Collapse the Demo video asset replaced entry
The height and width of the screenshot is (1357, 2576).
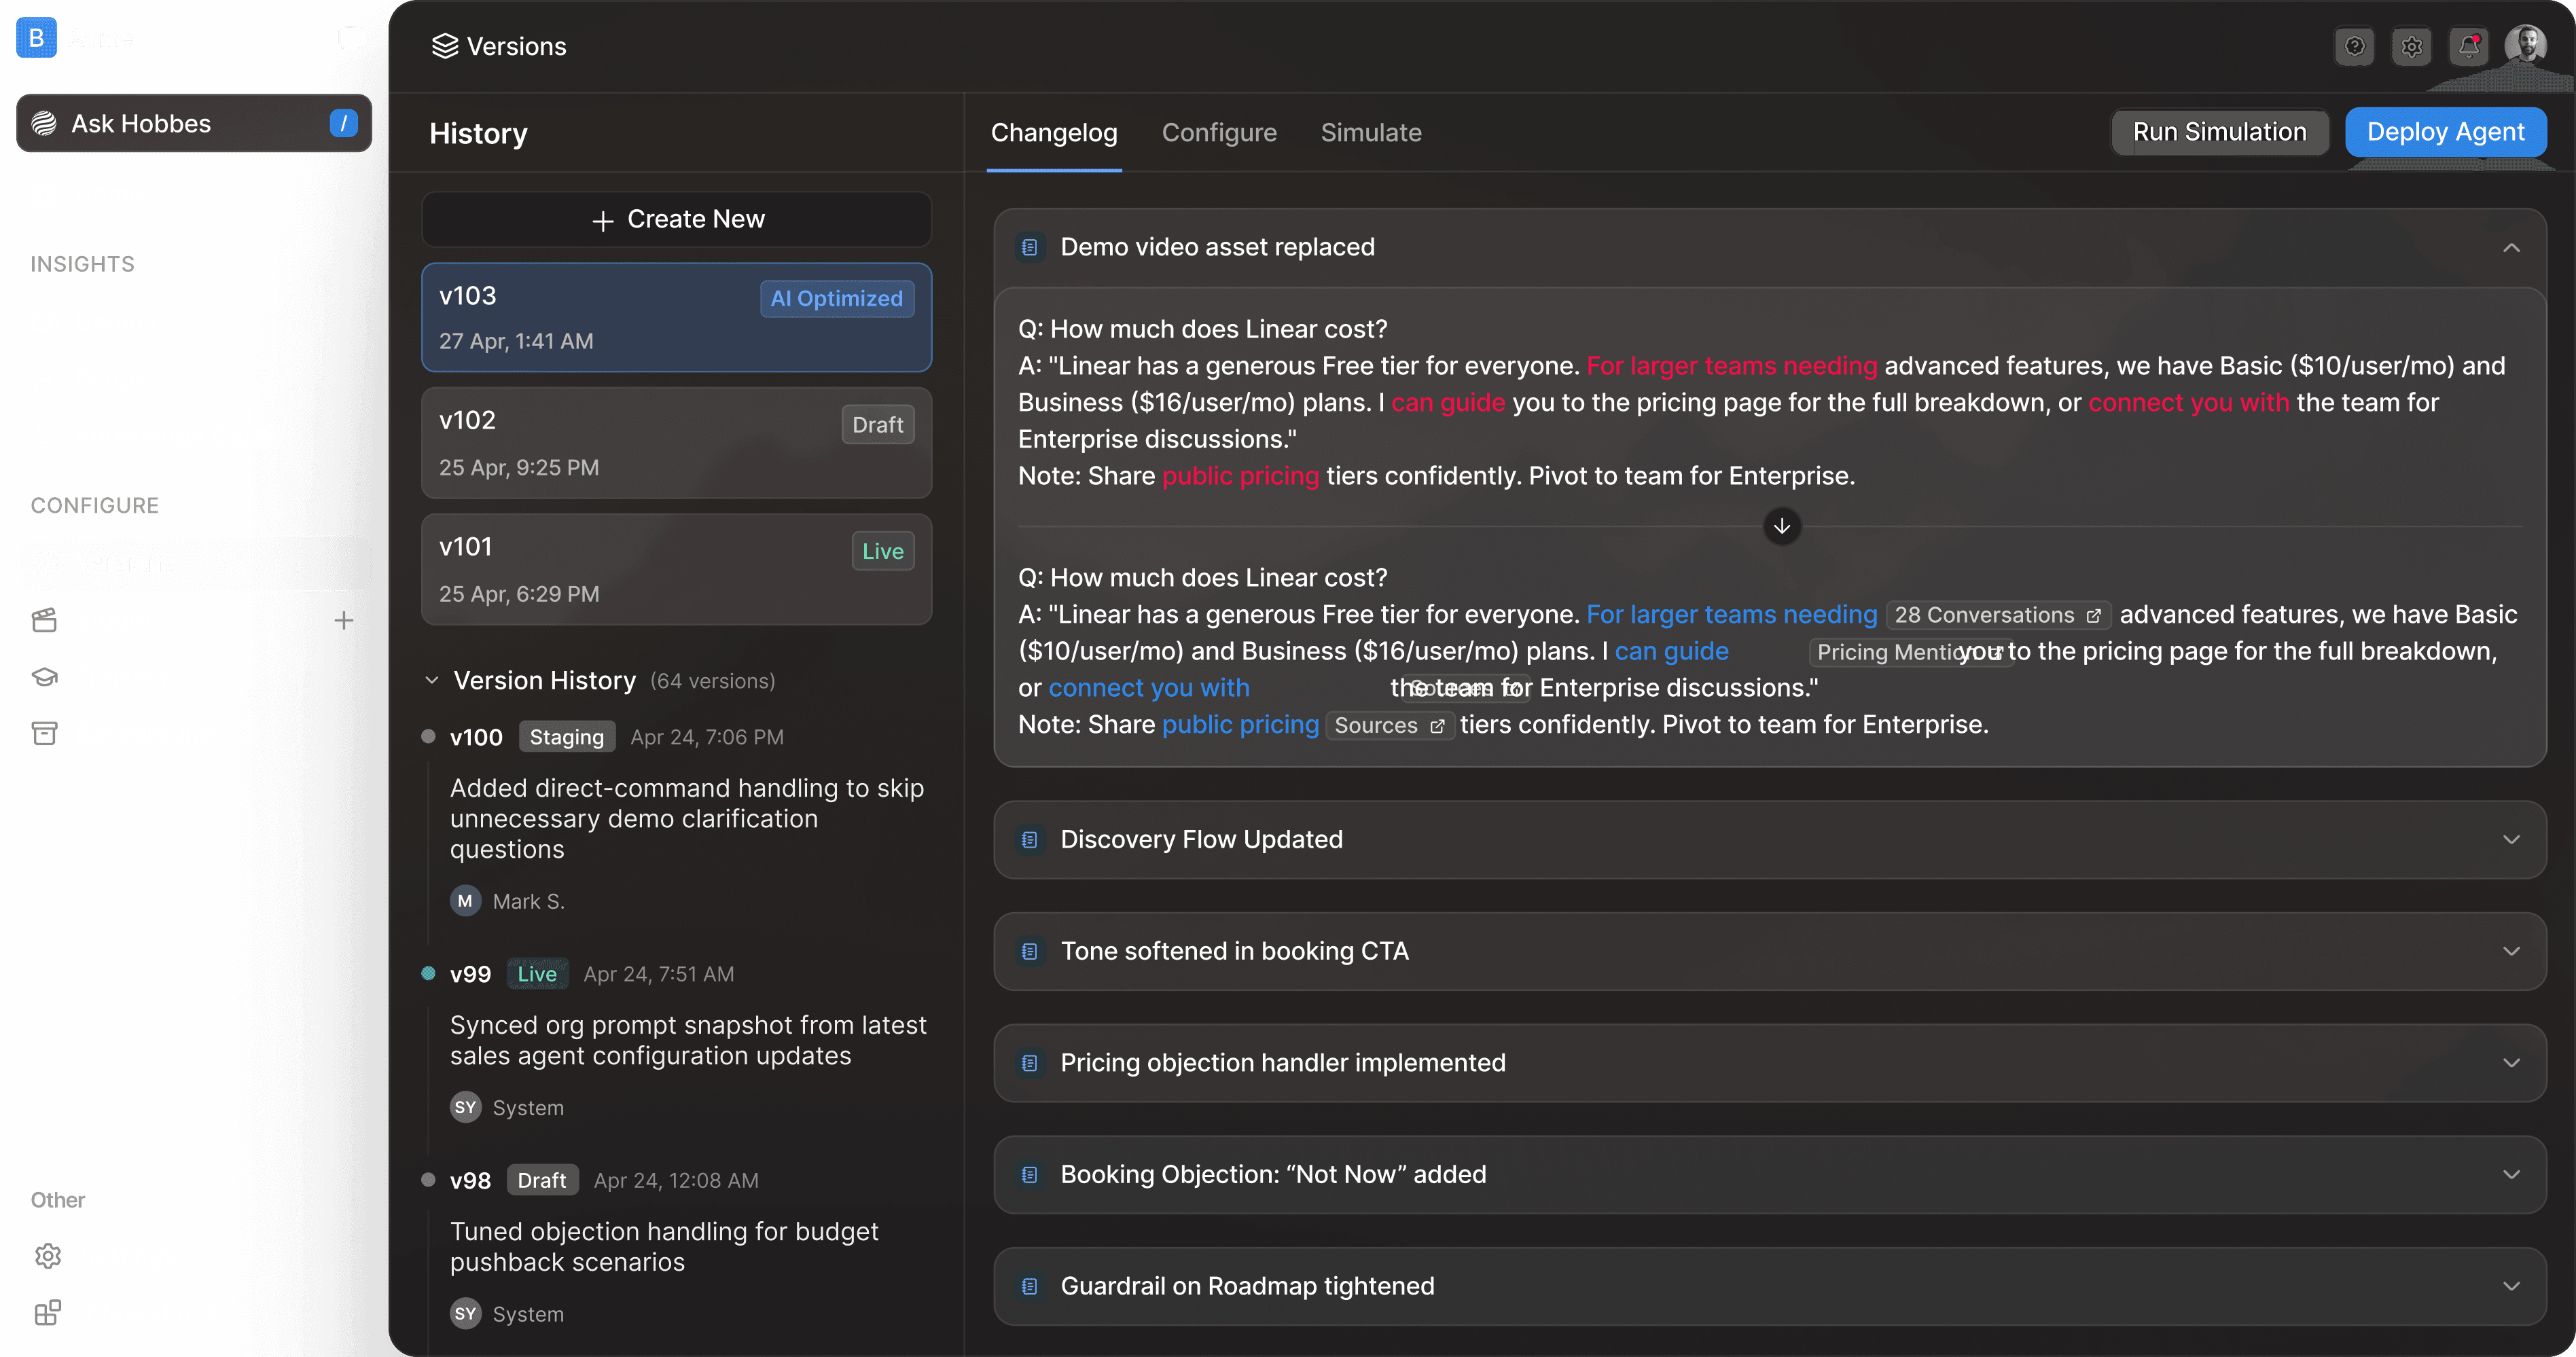[2511, 247]
